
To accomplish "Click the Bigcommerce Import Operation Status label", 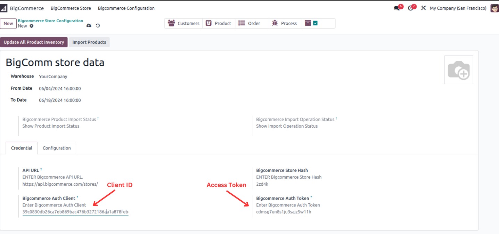I will point(295,119).
